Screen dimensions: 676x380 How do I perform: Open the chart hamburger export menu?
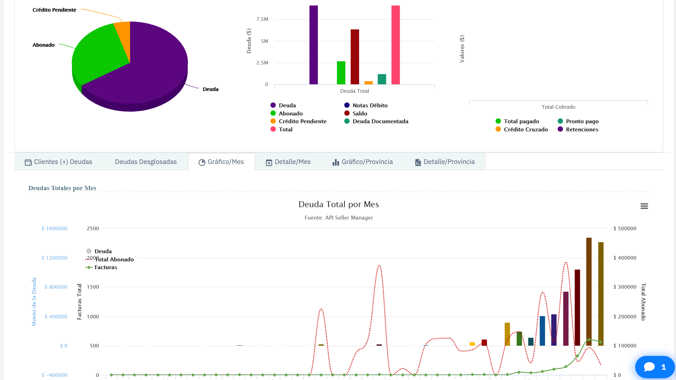tap(644, 206)
